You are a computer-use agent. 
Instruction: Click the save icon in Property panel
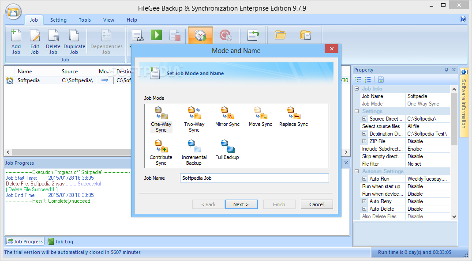[381, 79]
